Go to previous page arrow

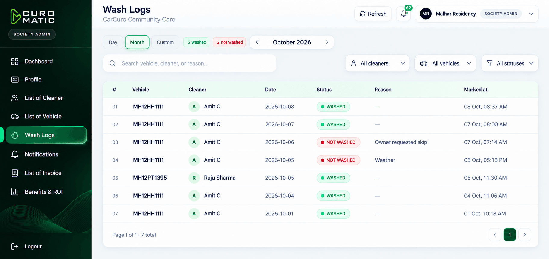[495, 235]
